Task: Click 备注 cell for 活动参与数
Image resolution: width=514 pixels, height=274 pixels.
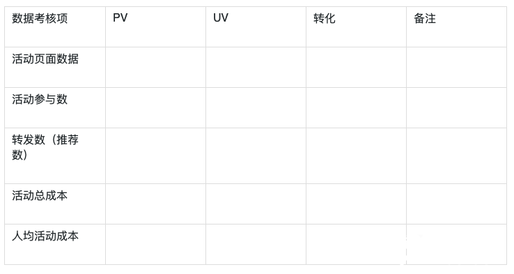Action: (x=457, y=107)
